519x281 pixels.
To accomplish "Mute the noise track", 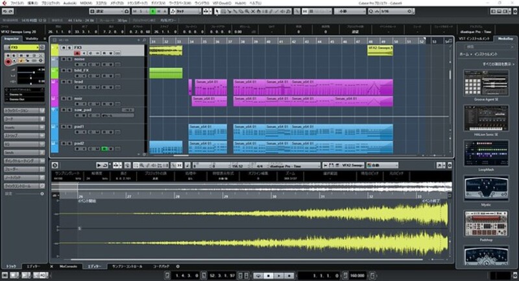I will 64,60.
